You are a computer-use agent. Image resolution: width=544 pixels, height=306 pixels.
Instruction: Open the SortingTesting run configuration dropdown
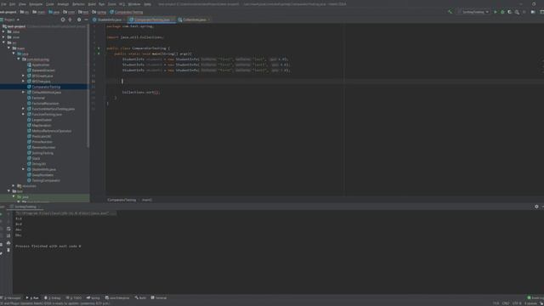click(x=473, y=12)
